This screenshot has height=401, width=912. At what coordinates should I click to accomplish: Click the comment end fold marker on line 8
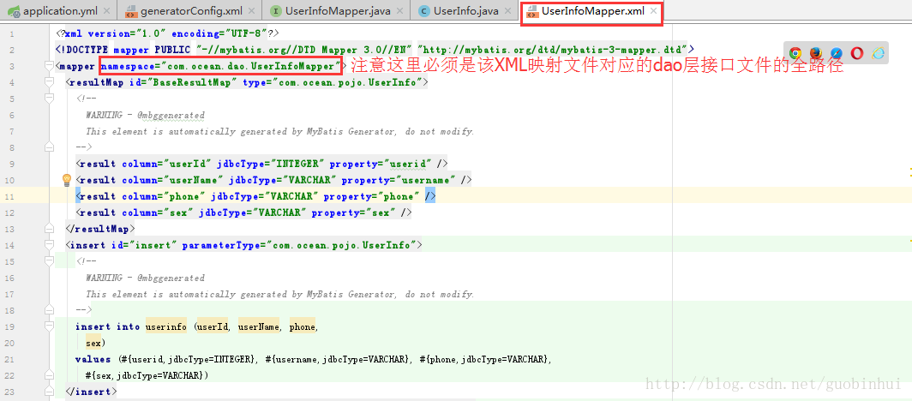click(x=51, y=147)
